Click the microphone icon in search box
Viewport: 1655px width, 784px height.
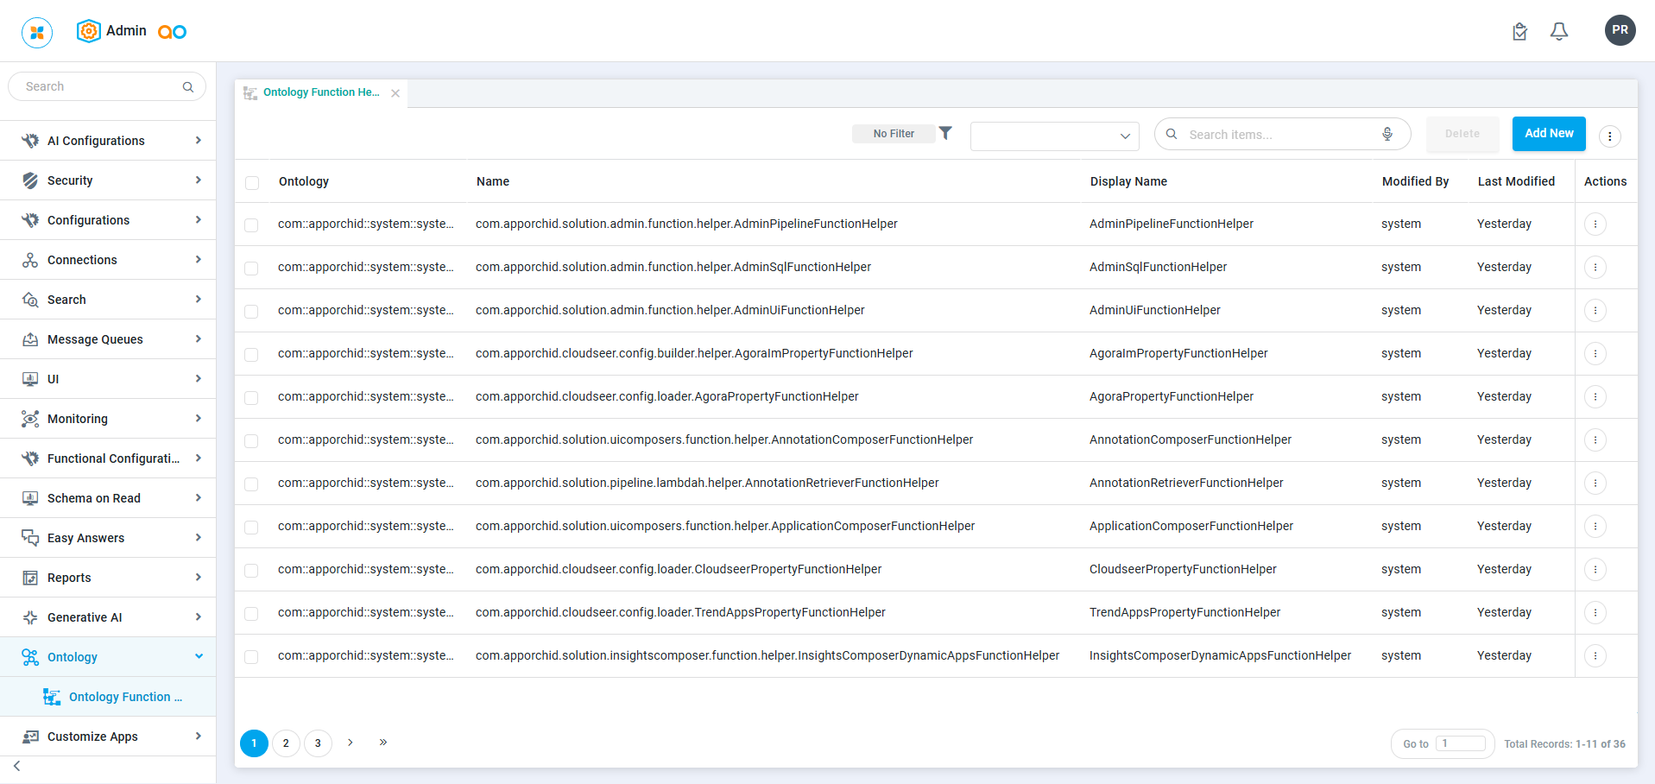tap(1387, 134)
